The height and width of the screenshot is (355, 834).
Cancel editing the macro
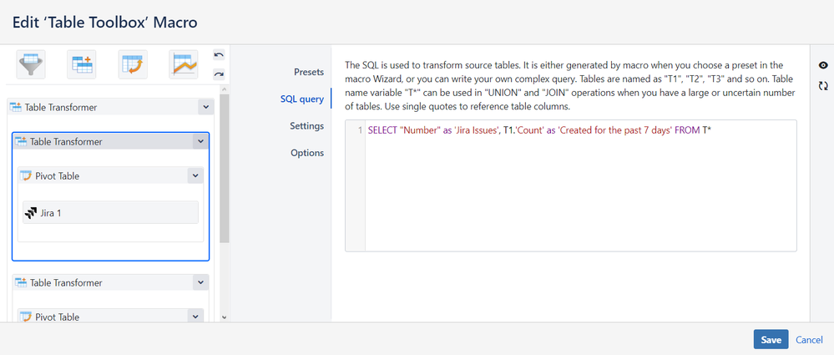click(x=809, y=340)
